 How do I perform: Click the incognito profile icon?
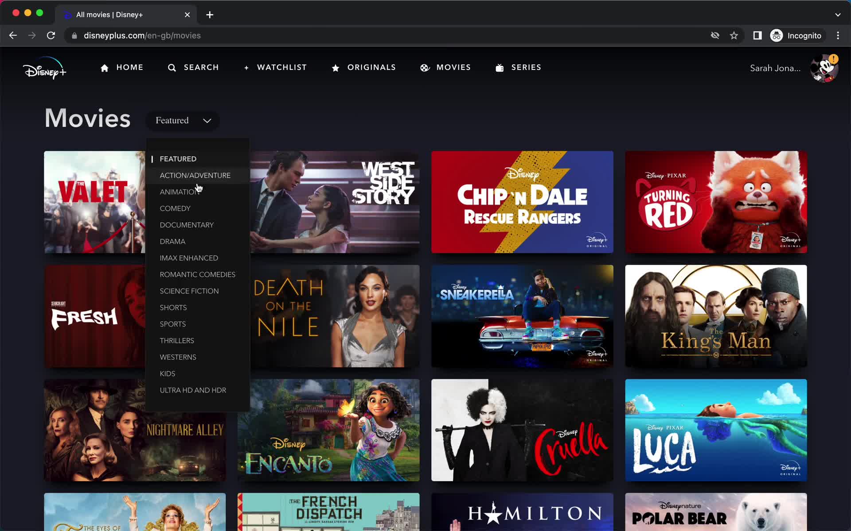click(x=776, y=35)
